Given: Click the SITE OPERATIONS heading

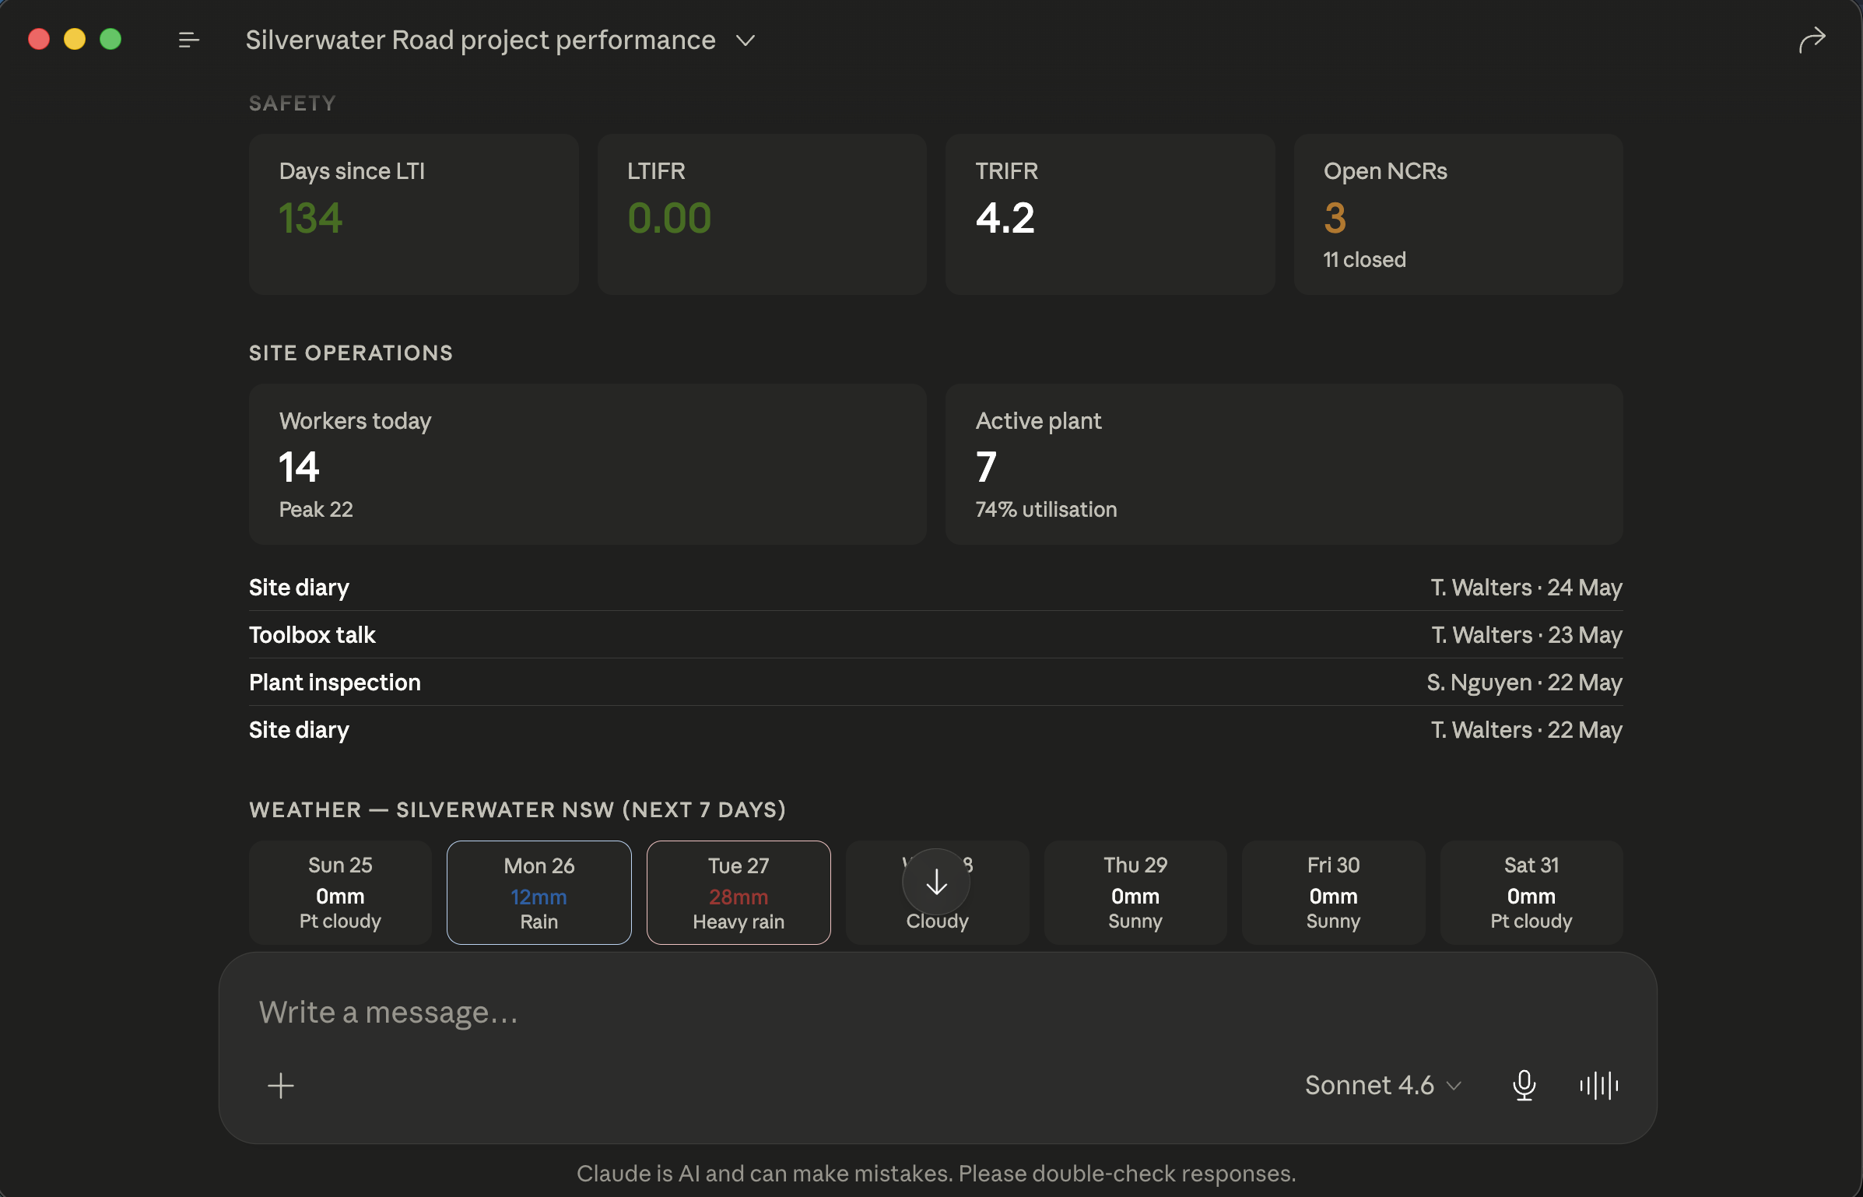Looking at the screenshot, I should (x=351, y=353).
